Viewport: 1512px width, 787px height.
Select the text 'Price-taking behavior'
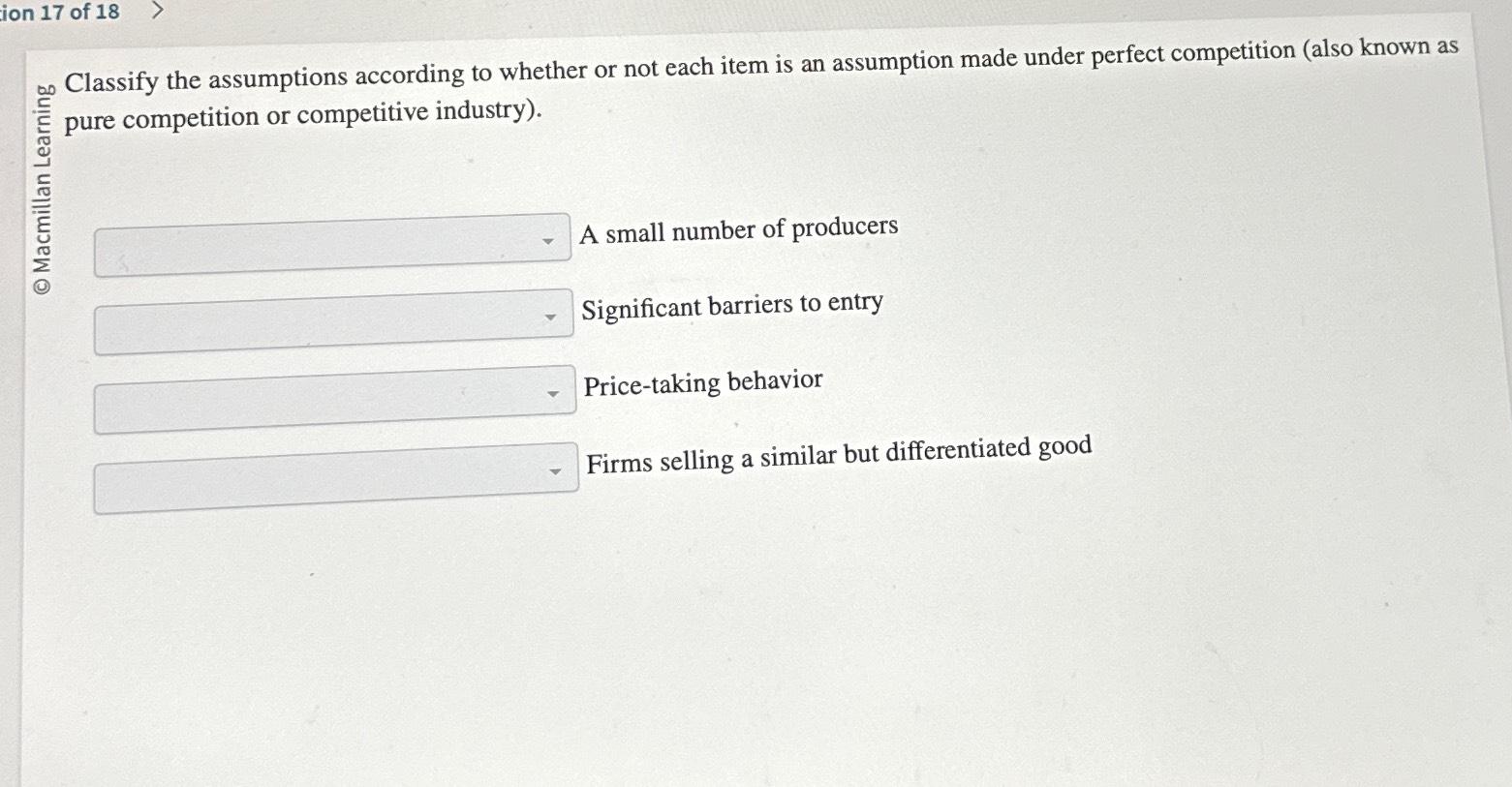(702, 383)
